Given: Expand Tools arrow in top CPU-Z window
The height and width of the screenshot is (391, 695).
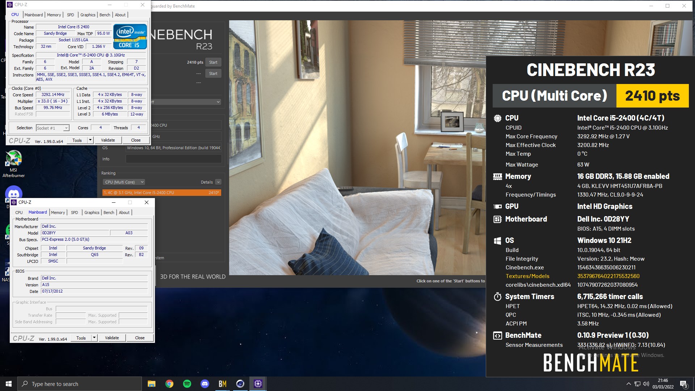Looking at the screenshot, I should pos(90,140).
